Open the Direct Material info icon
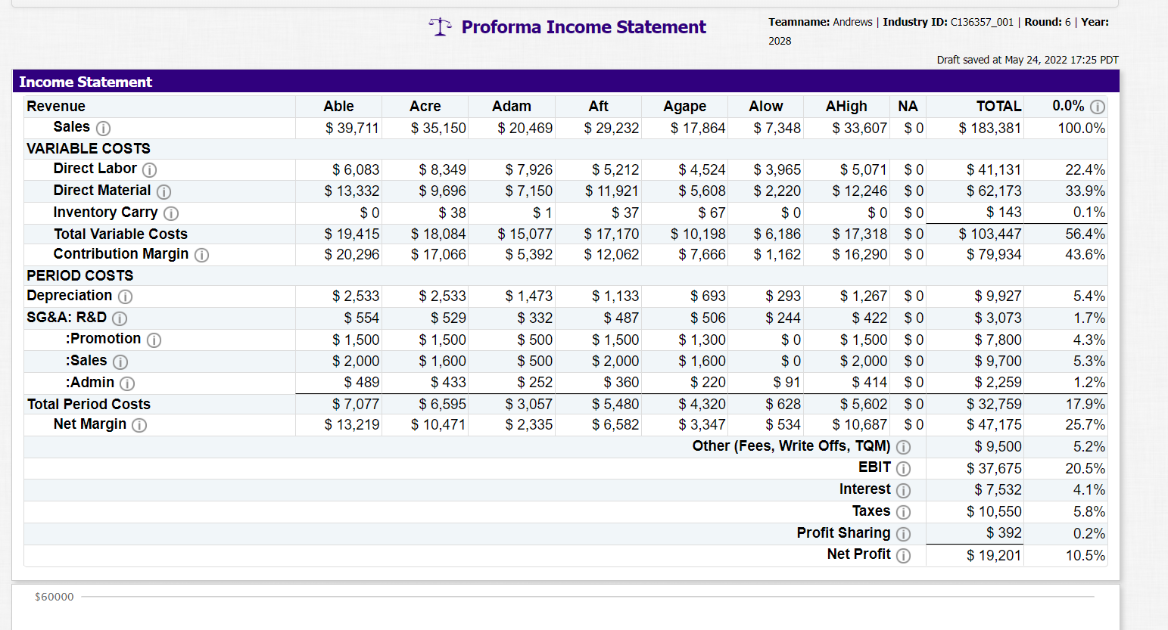The width and height of the screenshot is (1168, 630). (x=164, y=191)
